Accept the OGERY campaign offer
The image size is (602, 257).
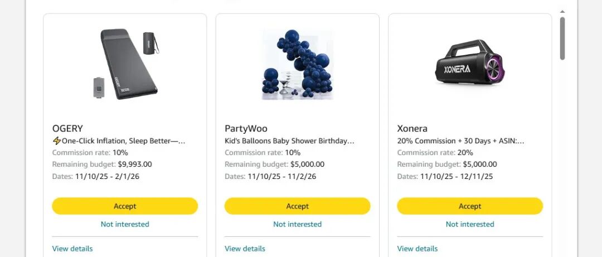coord(125,206)
